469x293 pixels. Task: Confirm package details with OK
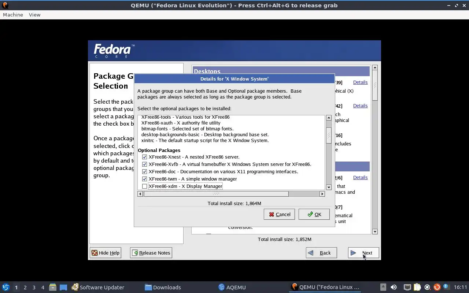tap(314, 214)
